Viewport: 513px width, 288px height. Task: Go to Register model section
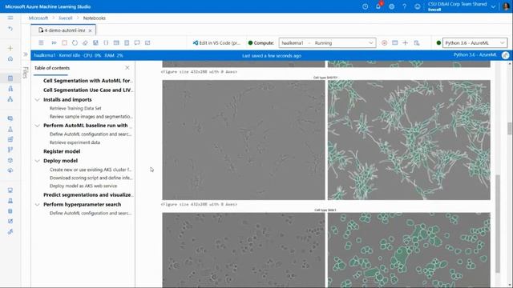[x=62, y=151]
